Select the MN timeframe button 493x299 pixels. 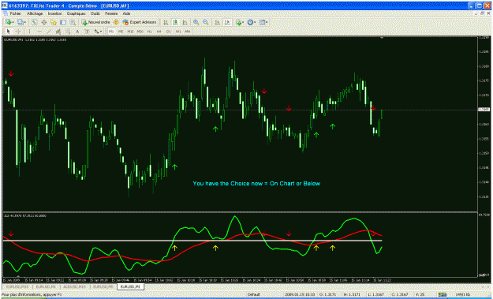coord(188,32)
